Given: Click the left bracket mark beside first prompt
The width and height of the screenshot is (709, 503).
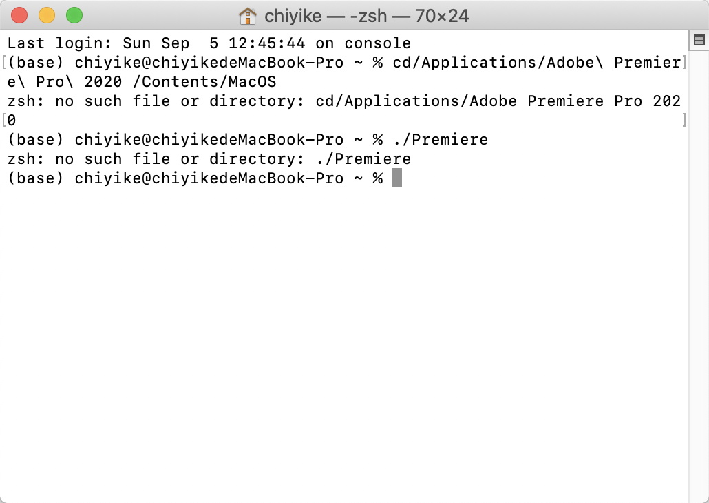Looking at the screenshot, I should tap(4, 63).
